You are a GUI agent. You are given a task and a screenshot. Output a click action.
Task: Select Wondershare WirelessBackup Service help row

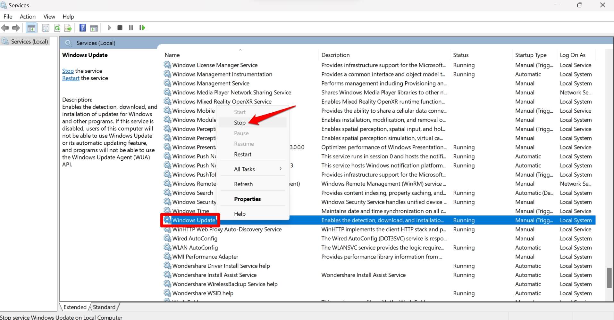pos(379,284)
